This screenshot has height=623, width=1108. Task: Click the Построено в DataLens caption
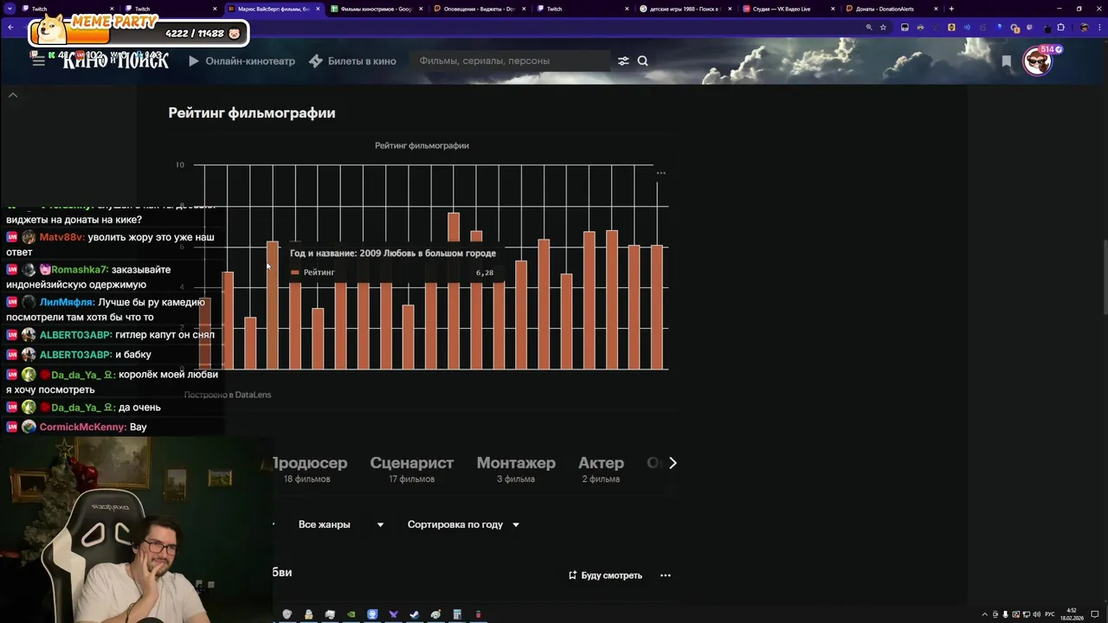(x=228, y=395)
